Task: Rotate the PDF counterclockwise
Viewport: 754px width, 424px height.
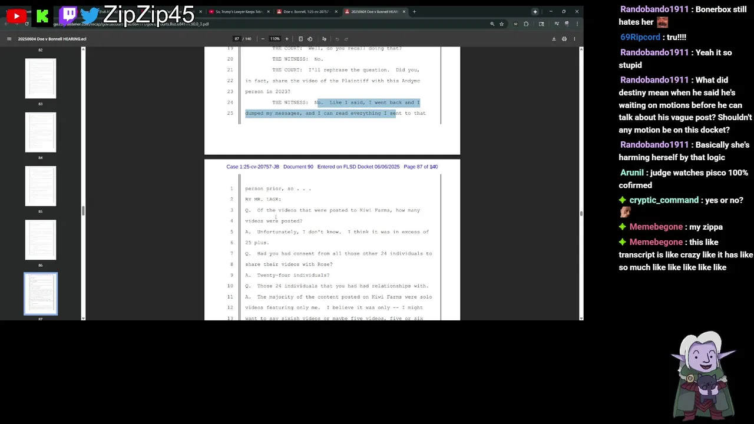Action: [x=310, y=39]
